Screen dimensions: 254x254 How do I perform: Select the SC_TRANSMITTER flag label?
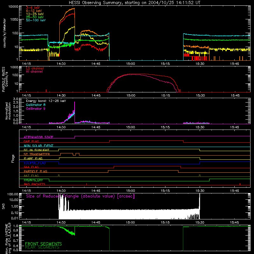(37, 154)
